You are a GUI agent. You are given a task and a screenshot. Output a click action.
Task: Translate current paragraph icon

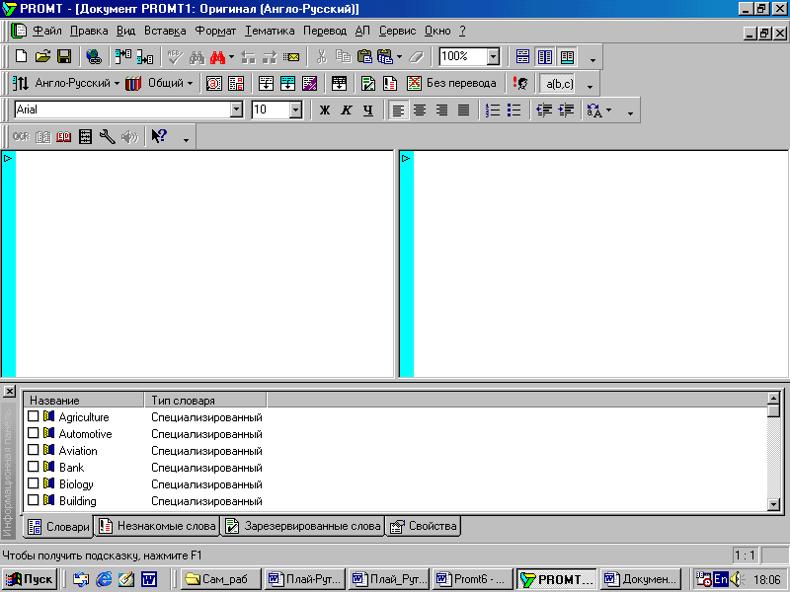pyautogui.click(x=287, y=83)
